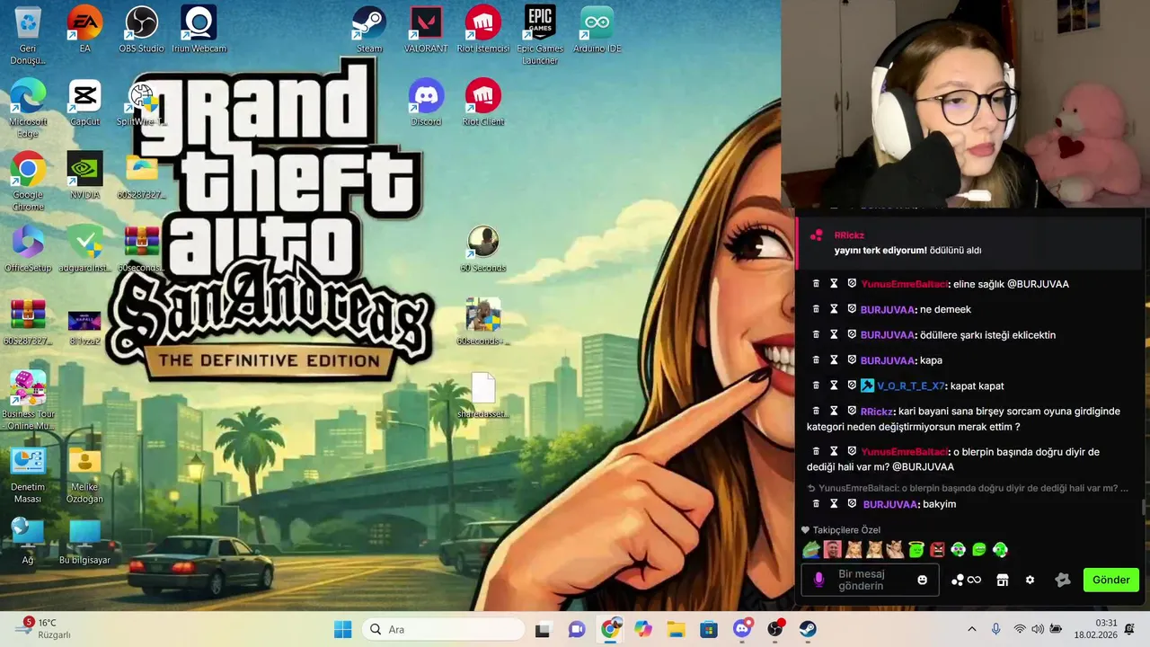Switch to Discord on the taskbar

point(742,629)
